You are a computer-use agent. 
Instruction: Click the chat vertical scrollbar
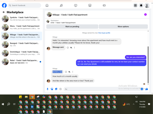point(148,65)
